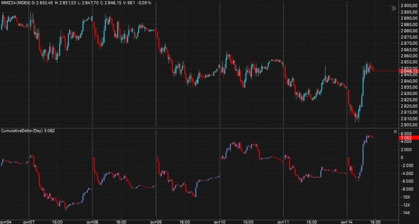This screenshot has height=224, width=419.
Task: Click 2 880,00 on the price axis
Action: (x=408, y=31)
